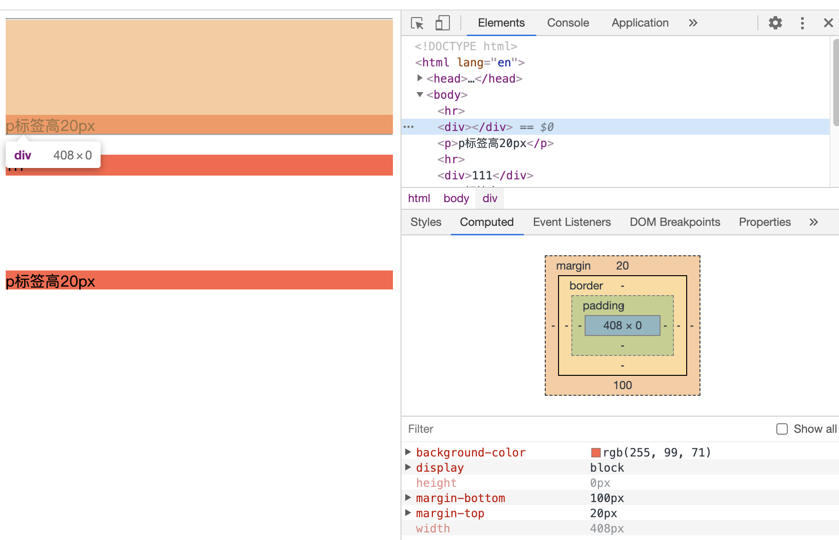Click the background-color swatch

click(x=596, y=453)
